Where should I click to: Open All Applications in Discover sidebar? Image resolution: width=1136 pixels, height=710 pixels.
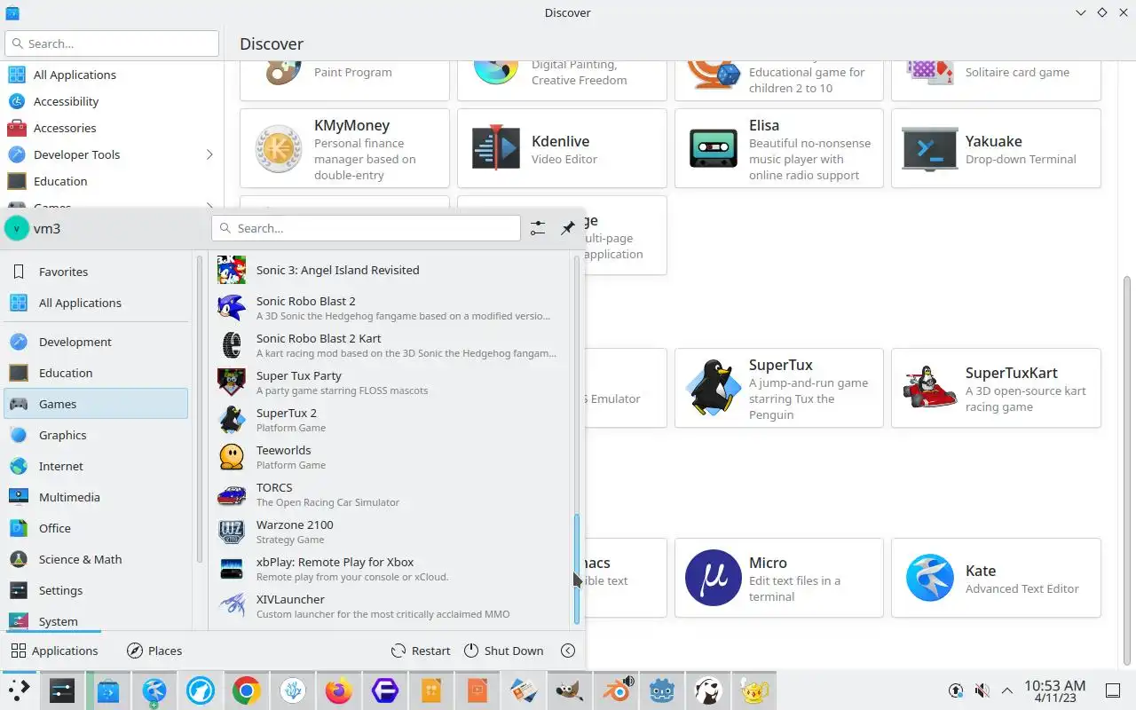112,75
